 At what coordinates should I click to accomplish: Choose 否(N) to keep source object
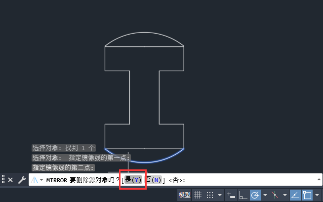click(x=154, y=180)
